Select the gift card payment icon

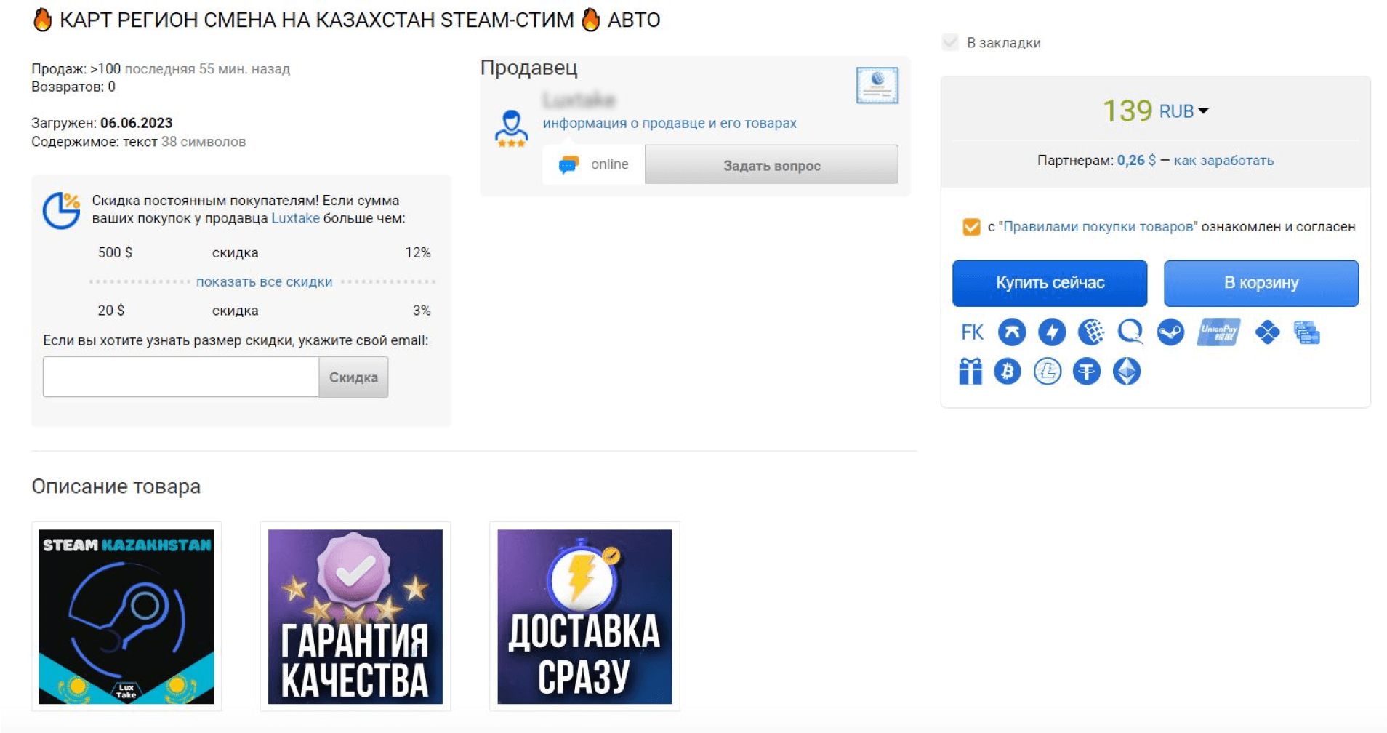point(970,372)
